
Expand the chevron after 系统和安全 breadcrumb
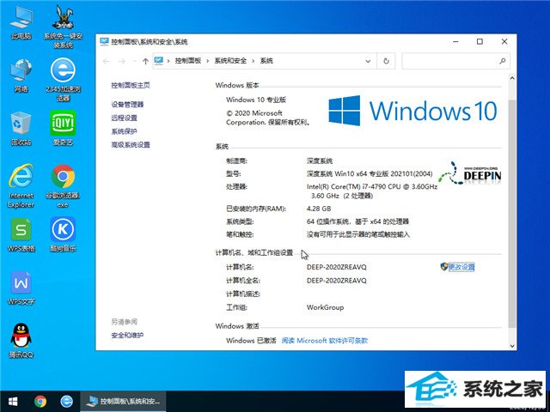tap(254, 61)
